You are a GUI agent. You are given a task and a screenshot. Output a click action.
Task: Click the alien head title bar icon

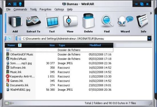coord(20,4)
